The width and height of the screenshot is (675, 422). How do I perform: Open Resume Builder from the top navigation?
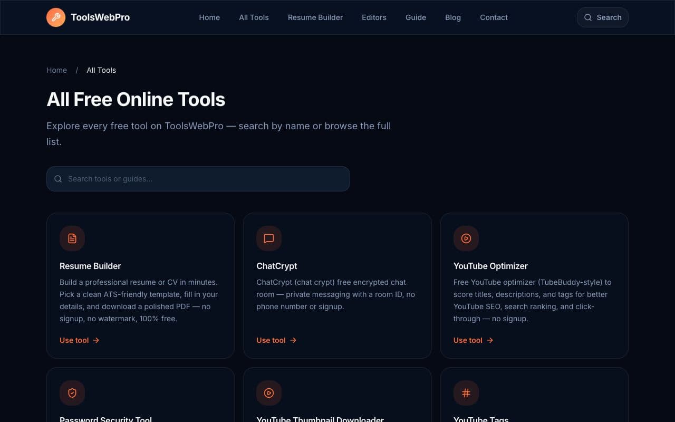315,17
